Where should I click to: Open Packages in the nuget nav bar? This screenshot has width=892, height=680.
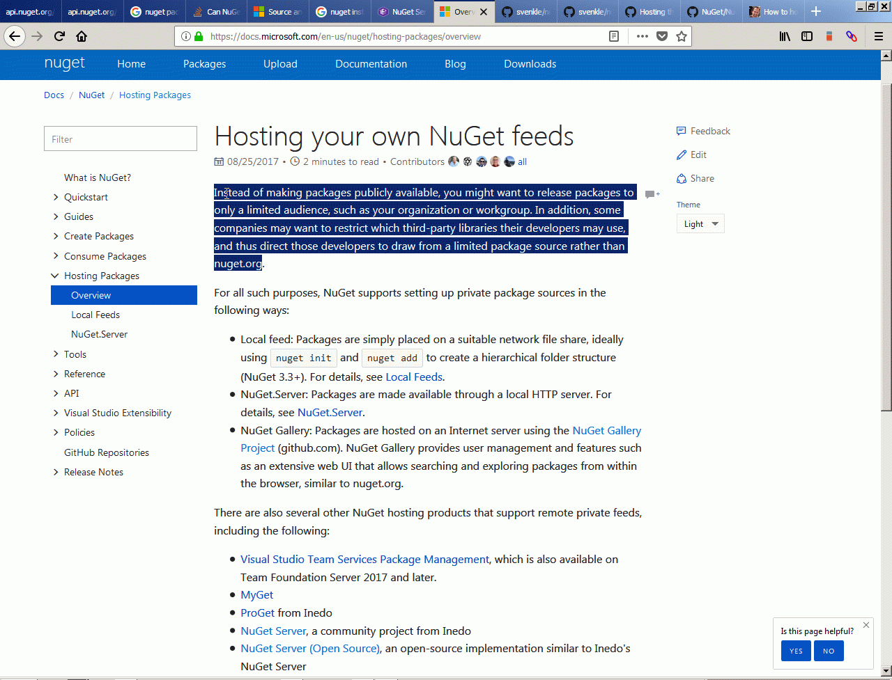[x=204, y=64]
